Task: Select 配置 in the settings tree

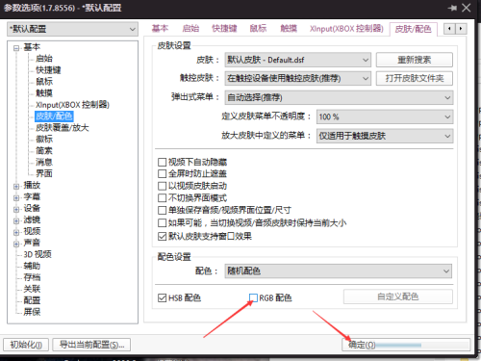Action: coord(32,300)
